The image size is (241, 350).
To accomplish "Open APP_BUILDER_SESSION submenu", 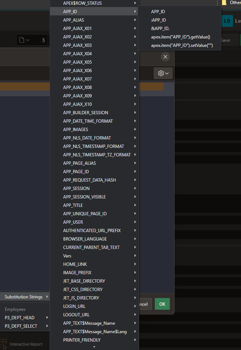I will coord(94,113).
